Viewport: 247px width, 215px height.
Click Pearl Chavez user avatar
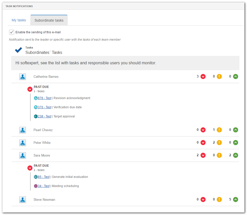[23, 130]
